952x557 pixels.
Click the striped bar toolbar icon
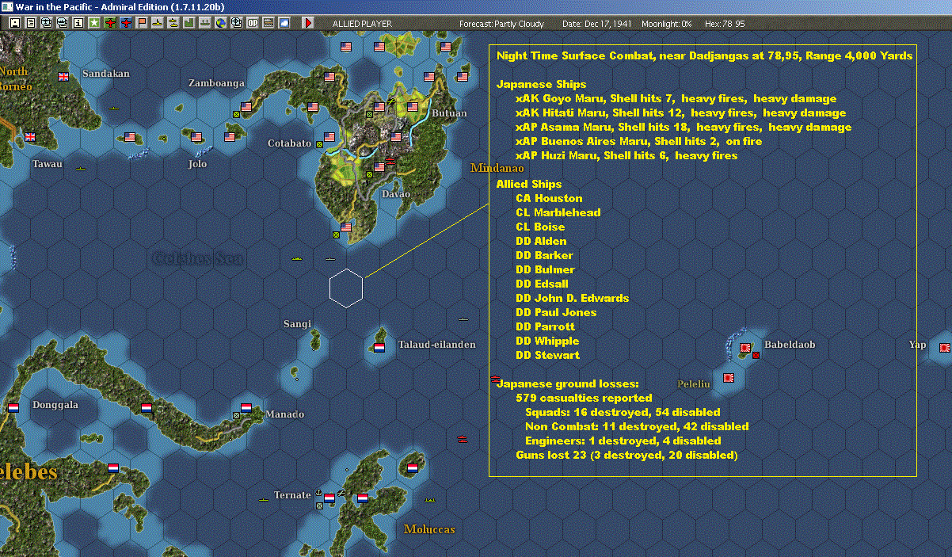point(268,23)
